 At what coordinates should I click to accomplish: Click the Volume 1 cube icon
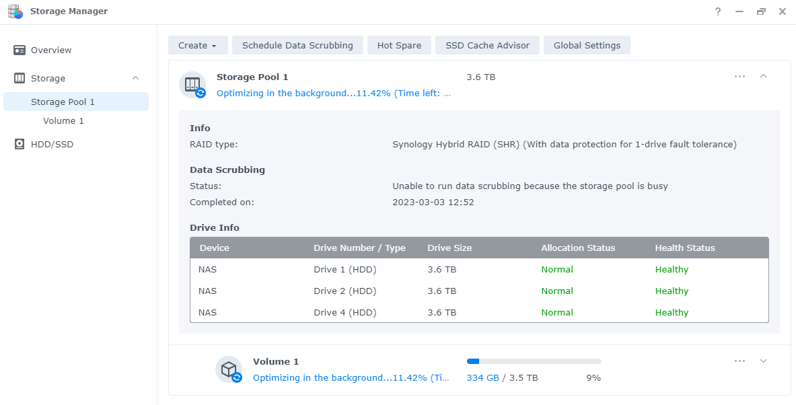[229, 369]
